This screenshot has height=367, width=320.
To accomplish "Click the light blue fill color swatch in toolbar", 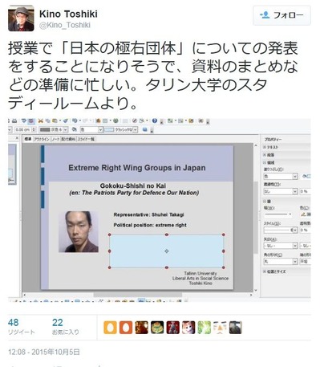I will (109, 129).
